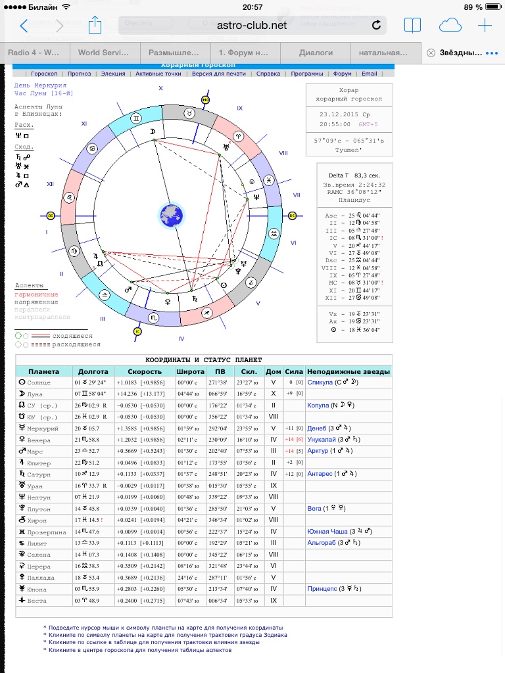
Task: Click the Sun symbol on the chart
Action: point(224,285)
